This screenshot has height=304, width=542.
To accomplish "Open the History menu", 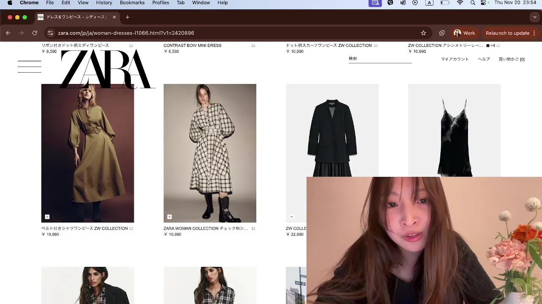I will 104,3.
